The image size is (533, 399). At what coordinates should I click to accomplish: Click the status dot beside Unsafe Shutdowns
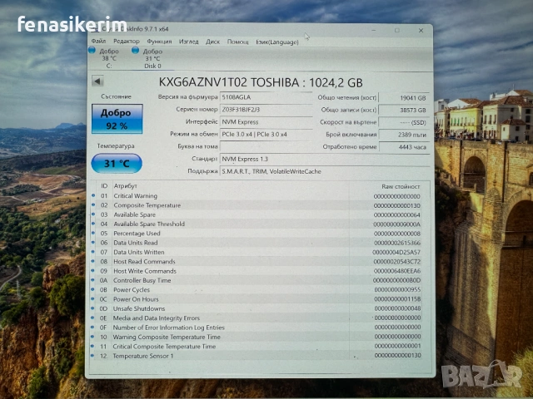point(92,308)
